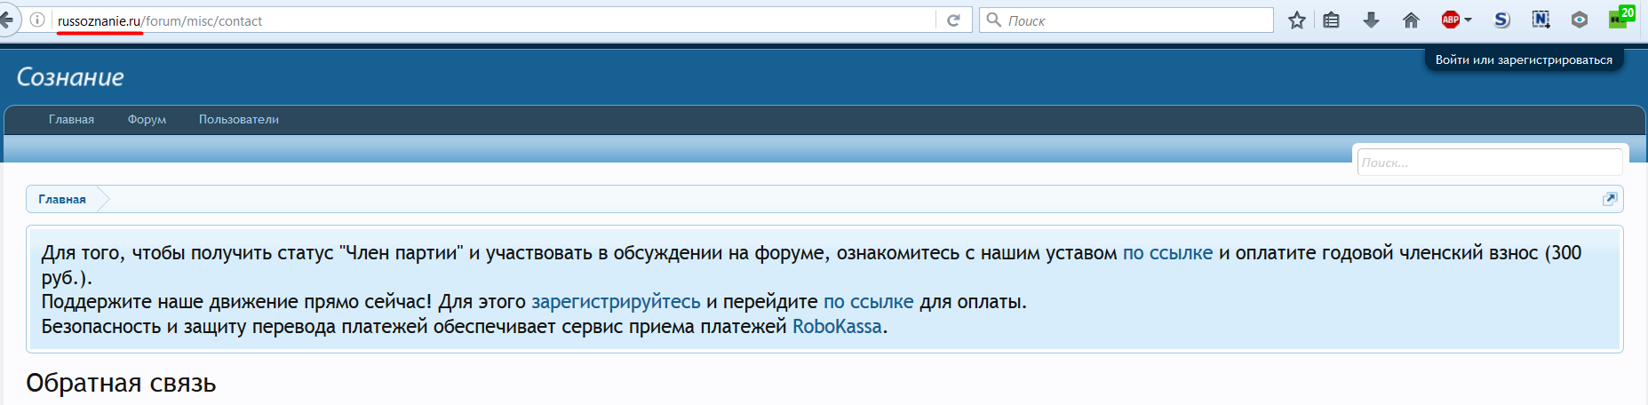Open the Форум navigation tab
The image size is (1648, 405).
coord(147,120)
